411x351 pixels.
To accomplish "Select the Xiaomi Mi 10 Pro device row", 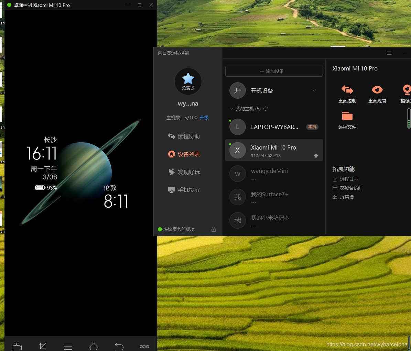I will tap(274, 150).
